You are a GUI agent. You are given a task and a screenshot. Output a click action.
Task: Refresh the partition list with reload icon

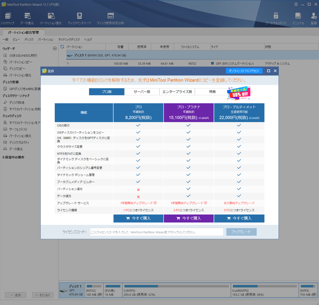pyautogui.click(x=62, y=47)
